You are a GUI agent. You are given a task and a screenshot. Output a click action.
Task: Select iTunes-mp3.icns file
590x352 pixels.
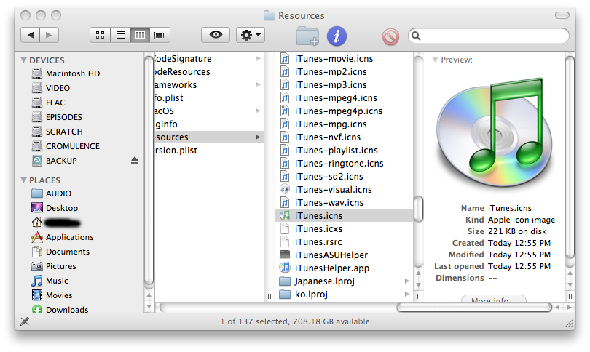click(x=344, y=85)
